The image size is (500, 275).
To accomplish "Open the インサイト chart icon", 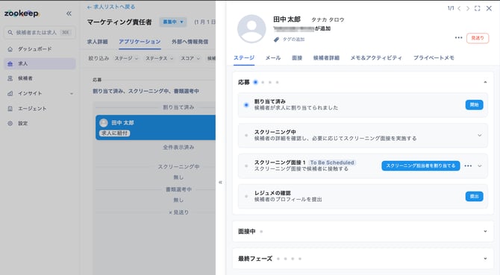I will coord(10,93).
